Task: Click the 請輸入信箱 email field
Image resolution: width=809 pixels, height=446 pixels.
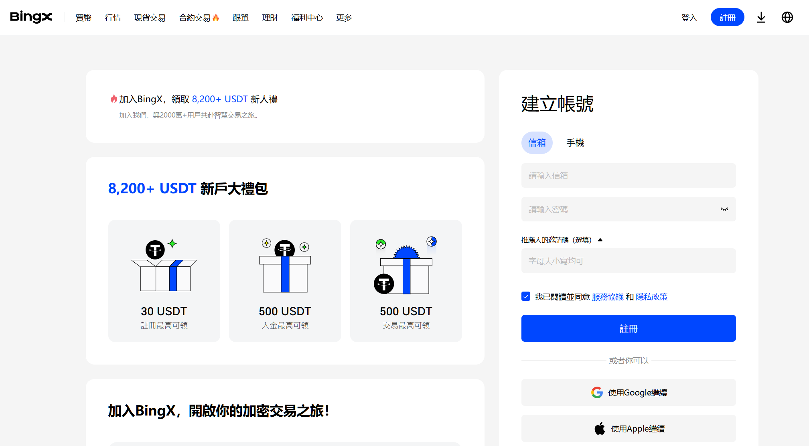Action: pyautogui.click(x=628, y=176)
